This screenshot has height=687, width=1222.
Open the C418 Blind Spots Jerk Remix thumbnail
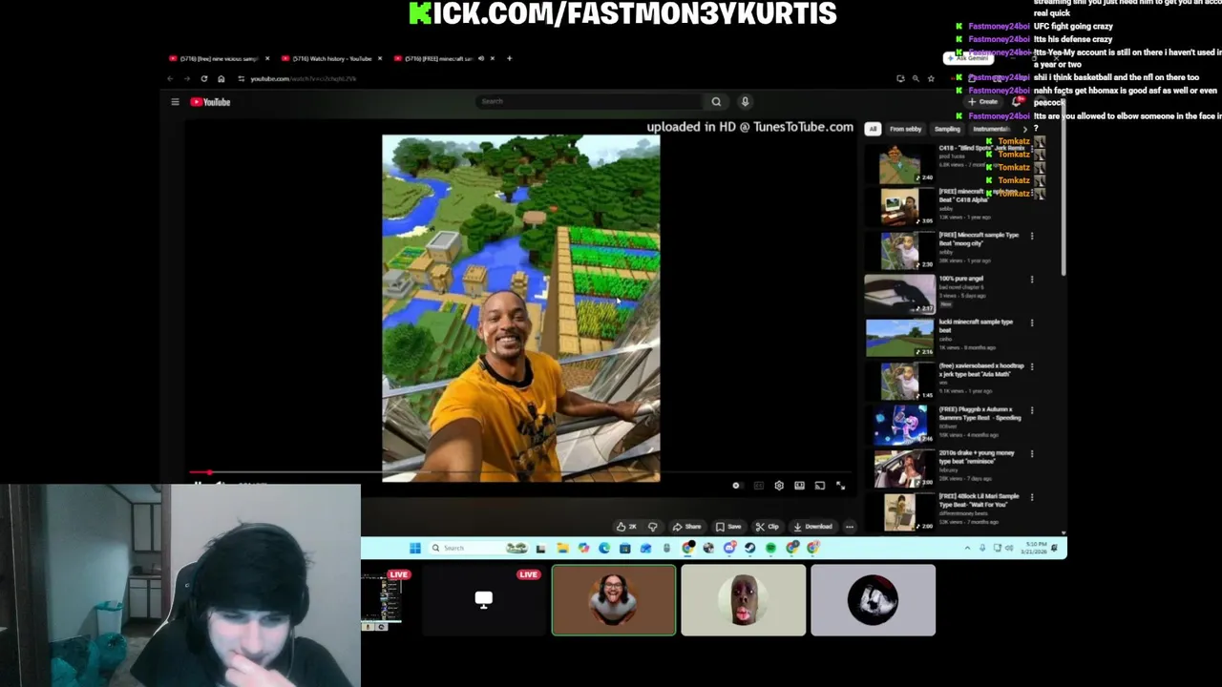[x=899, y=163]
